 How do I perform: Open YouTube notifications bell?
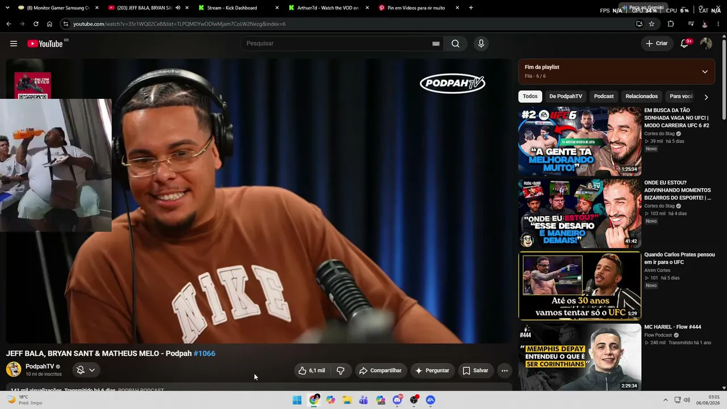[685, 44]
